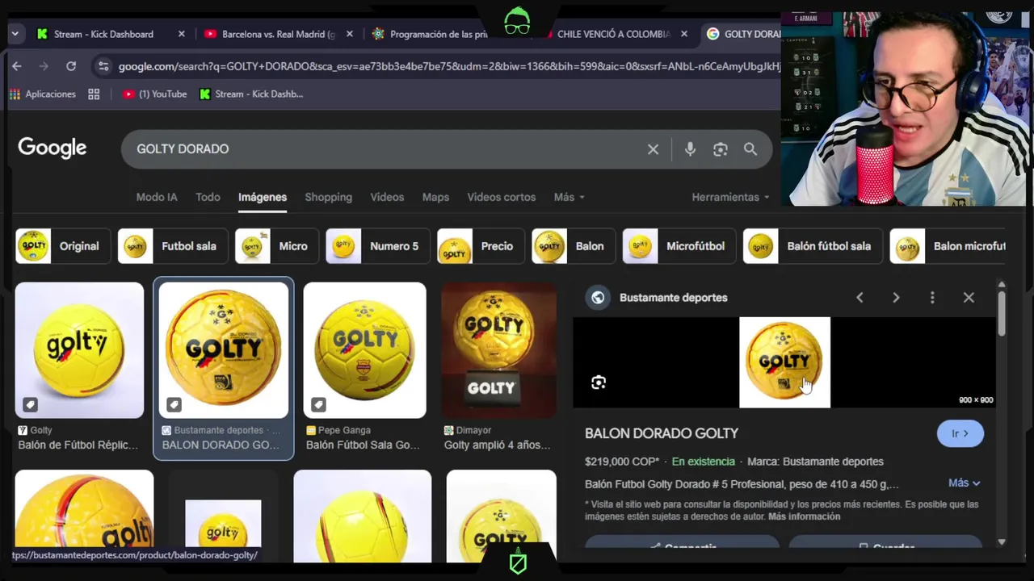Select the Balón fútbol sala filter chip
Image resolution: width=1034 pixels, height=581 pixels.
[812, 246]
